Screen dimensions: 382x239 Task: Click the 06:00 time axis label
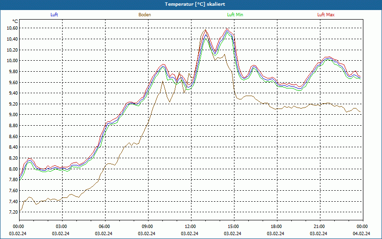pyautogui.click(x=105, y=227)
